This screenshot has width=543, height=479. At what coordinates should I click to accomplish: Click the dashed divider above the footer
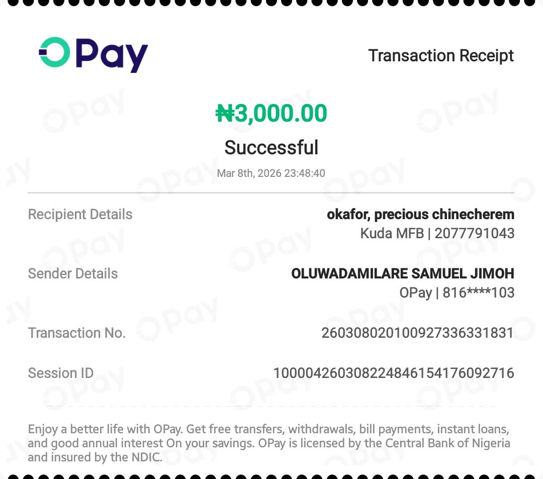click(x=271, y=406)
